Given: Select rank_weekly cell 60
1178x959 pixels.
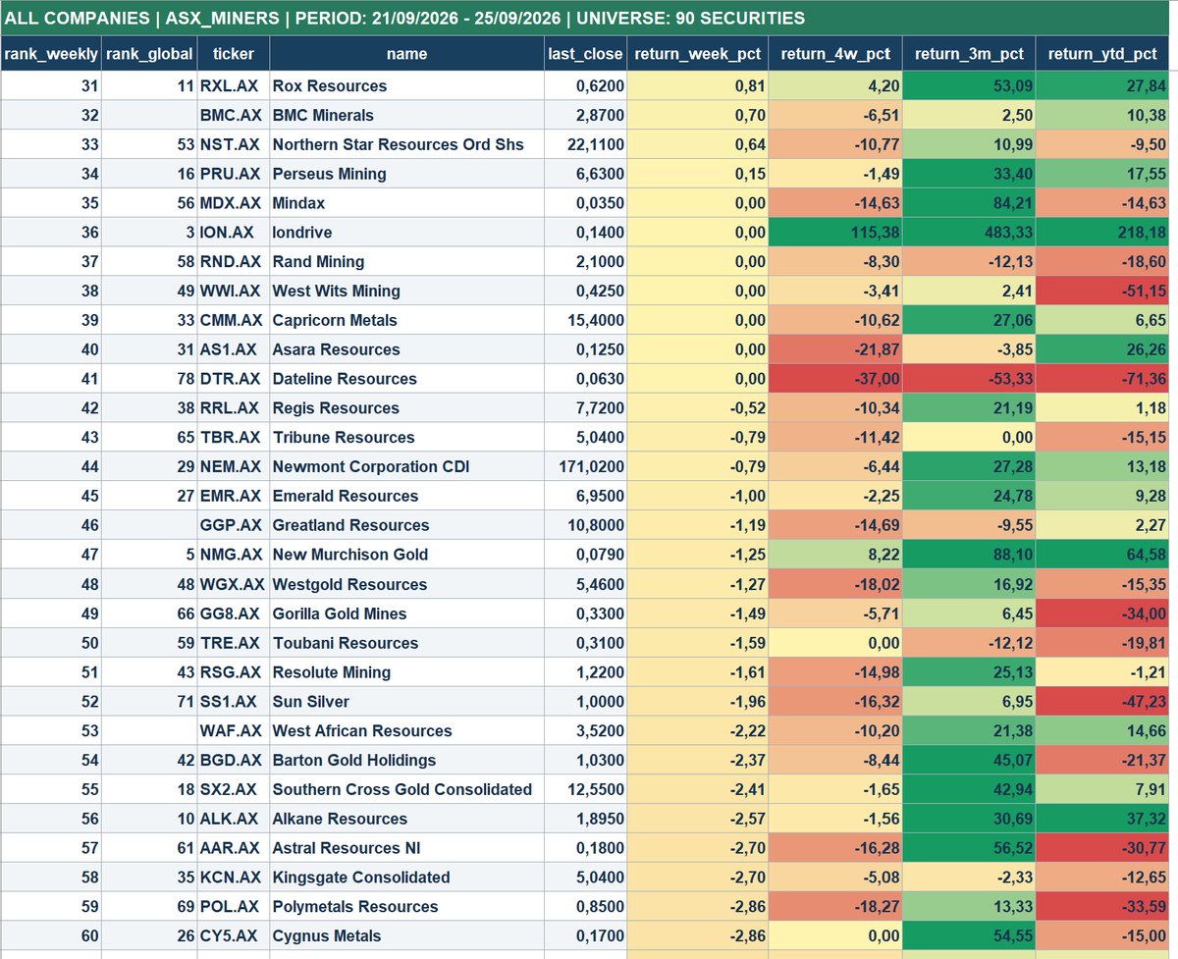Looking at the screenshot, I should (51, 935).
